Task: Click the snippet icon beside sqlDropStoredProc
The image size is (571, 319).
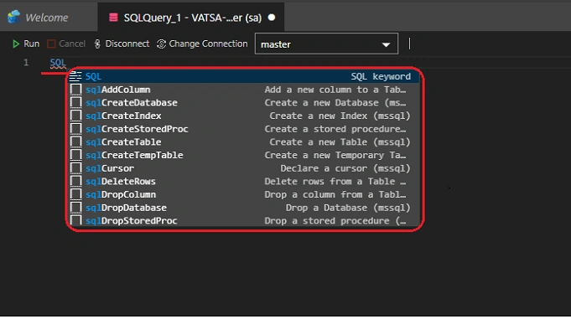Action: tap(75, 220)
